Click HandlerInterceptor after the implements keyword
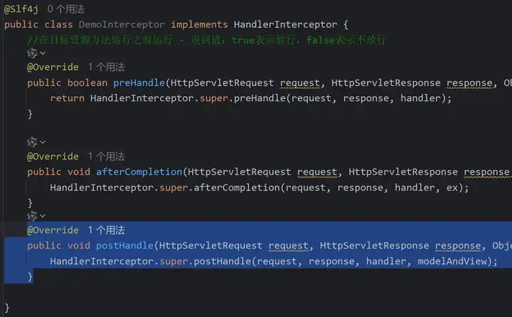512x317 pixels. 285,24
